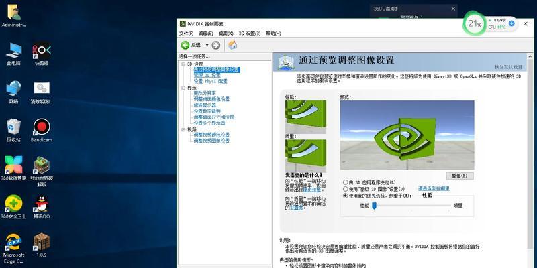Image resolution: width=537 pixels, height=268 pixels.
Task: Open 360安全卫士 desktop shortcut
Action: tap(13, 207)
